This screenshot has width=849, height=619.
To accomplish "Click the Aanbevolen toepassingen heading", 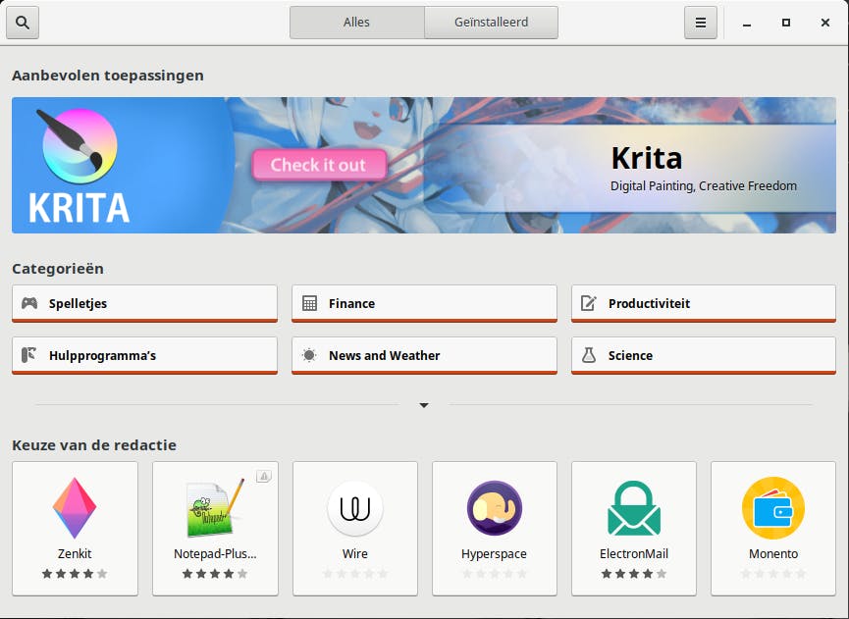I will pyautogui.click(x=108, y=76).
